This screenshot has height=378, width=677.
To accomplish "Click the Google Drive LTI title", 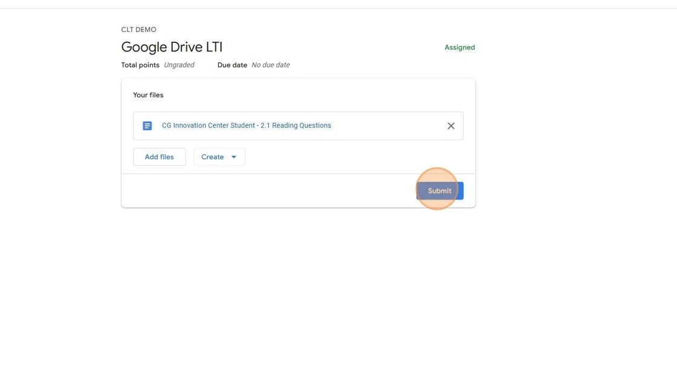I will tap(172, 47).
